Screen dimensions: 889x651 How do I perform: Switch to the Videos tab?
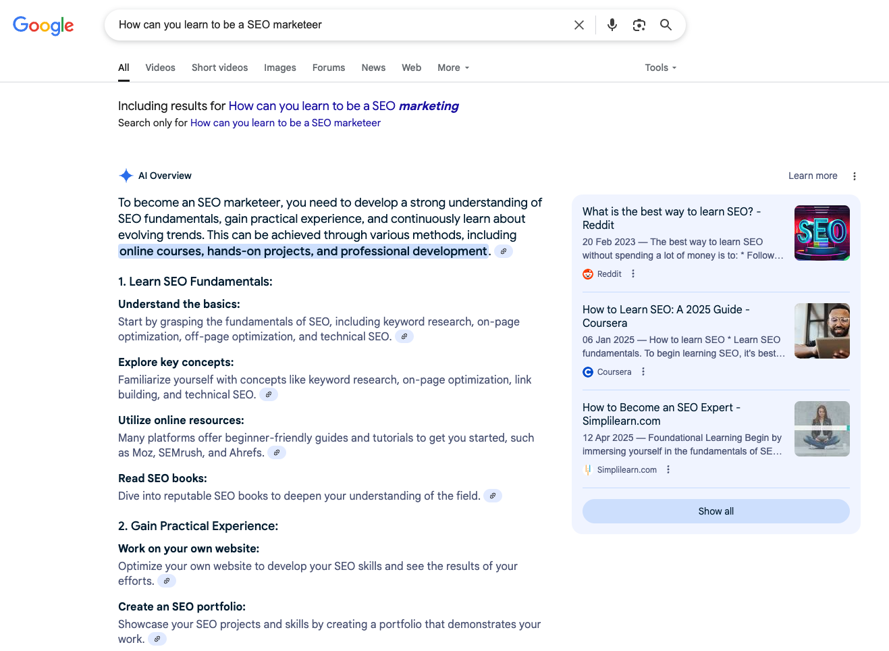[160, 68]
